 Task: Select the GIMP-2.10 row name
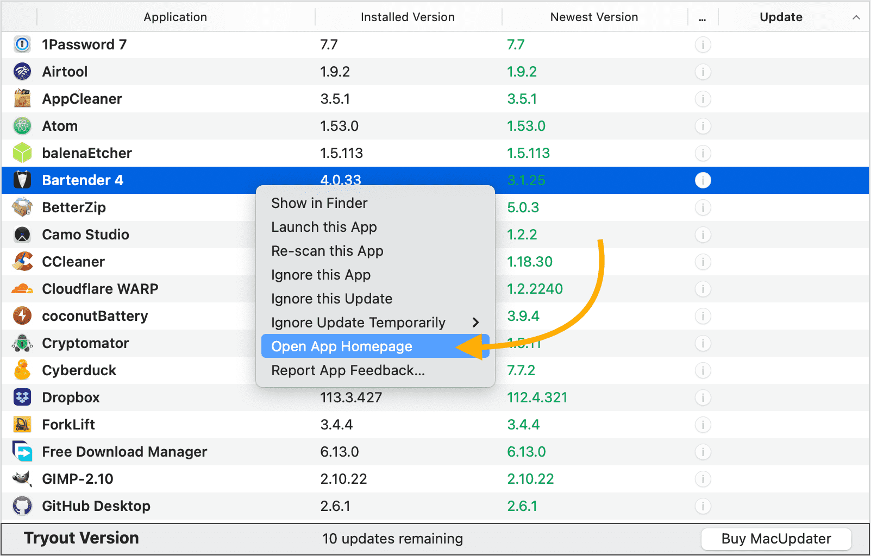coord(78,479)
